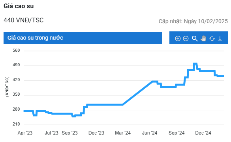The width and height of the screenshot is (231, 142).
Task: Click the 560 y-axis value label
Action: (x=16, y=50)
